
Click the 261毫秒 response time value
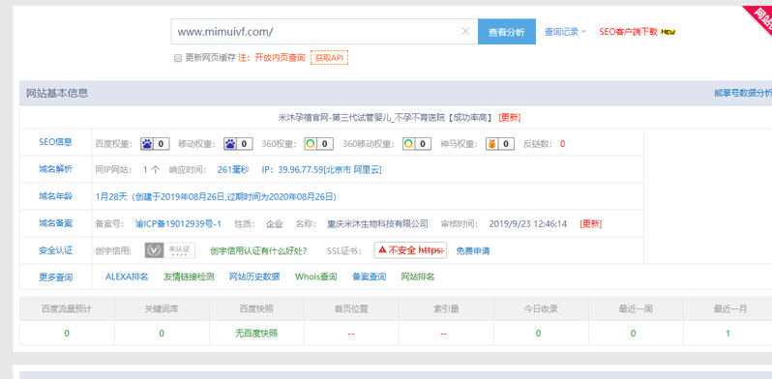coord(233,170)
